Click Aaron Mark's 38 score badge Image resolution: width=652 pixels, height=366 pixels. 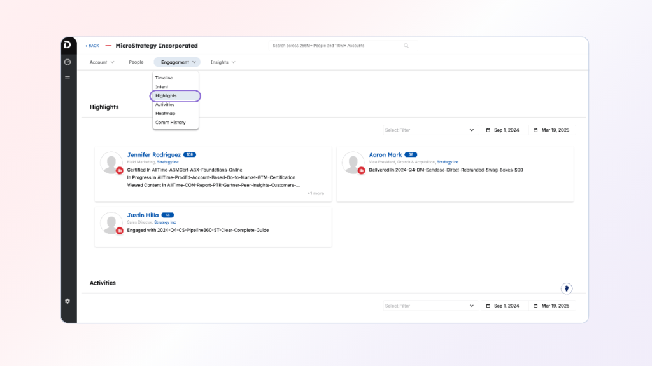[x=411, y=155]
